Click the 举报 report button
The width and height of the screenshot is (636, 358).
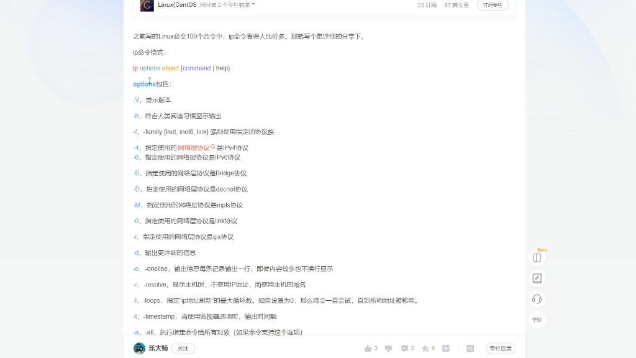pos(537,320)
